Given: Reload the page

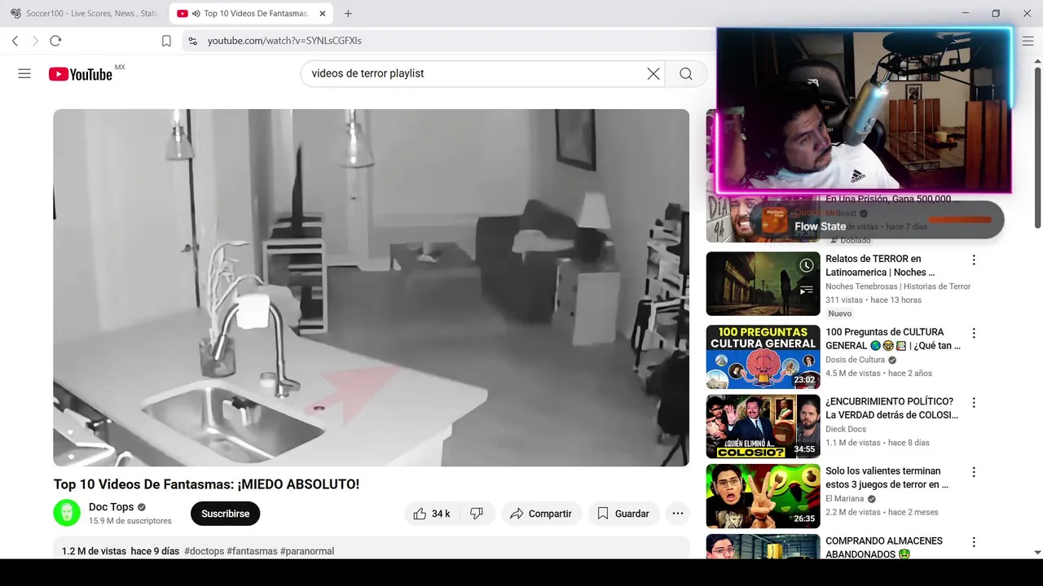Looking at the screenshot, I should 55,41.
